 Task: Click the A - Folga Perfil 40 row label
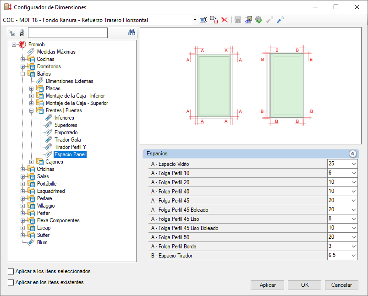click(x=170, y=192)
